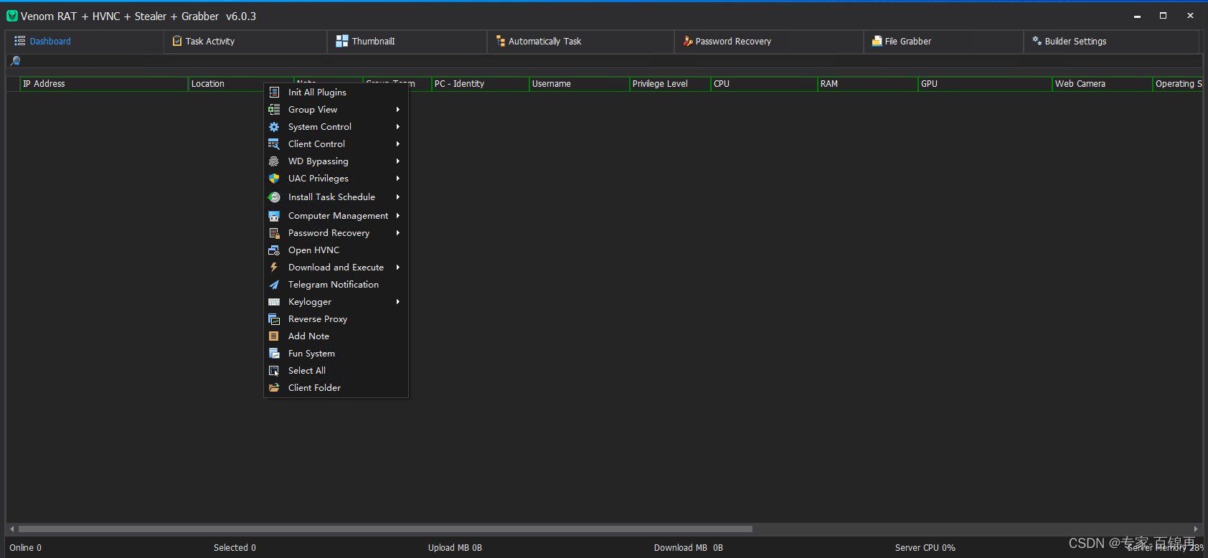Click the Download and Execute lightning icon
The image size is (1208, 558).
point(274,268)
